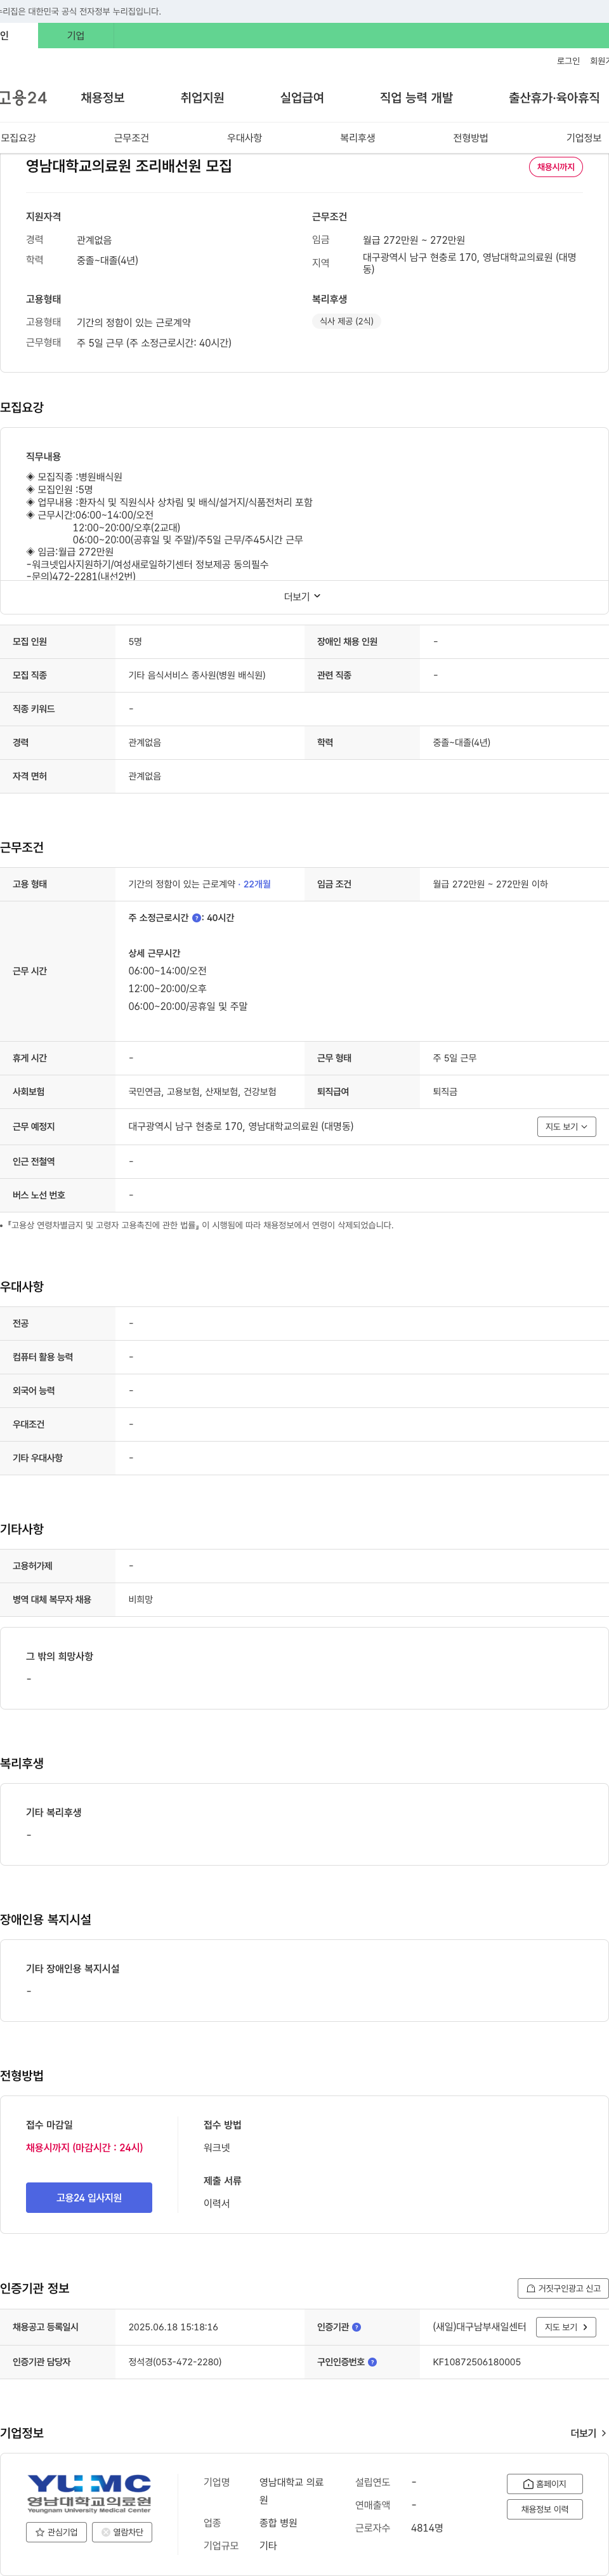
Task: Click the 월급 272만원 ~ 272만원 이하 value
Action: [x=490, y=884]
